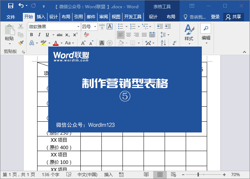Toggle Subscript formatting

[67, 35]
